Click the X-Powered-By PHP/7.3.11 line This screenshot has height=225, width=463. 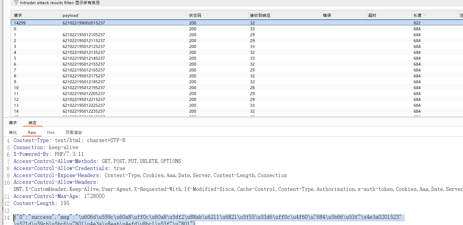point(49,154)
